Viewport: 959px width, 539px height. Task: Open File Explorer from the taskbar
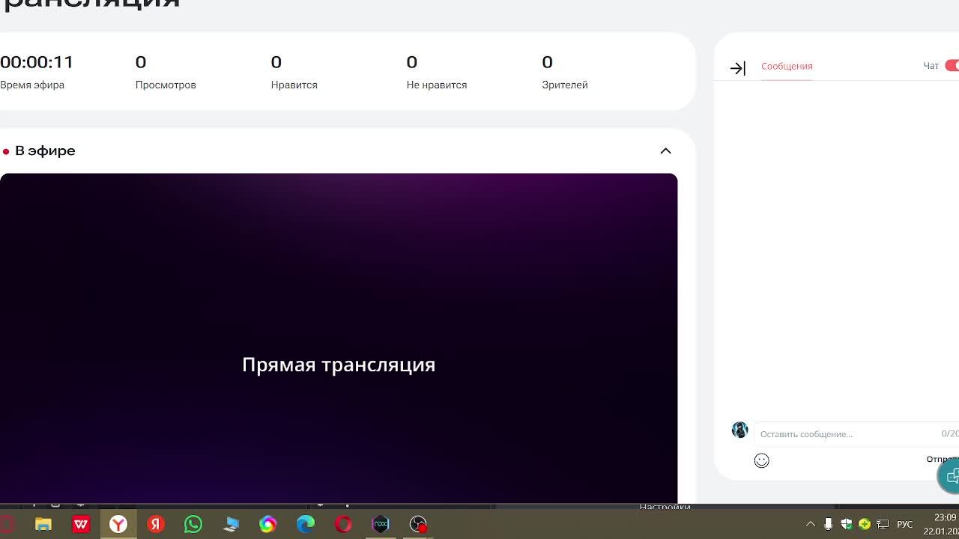pos(43,524)
